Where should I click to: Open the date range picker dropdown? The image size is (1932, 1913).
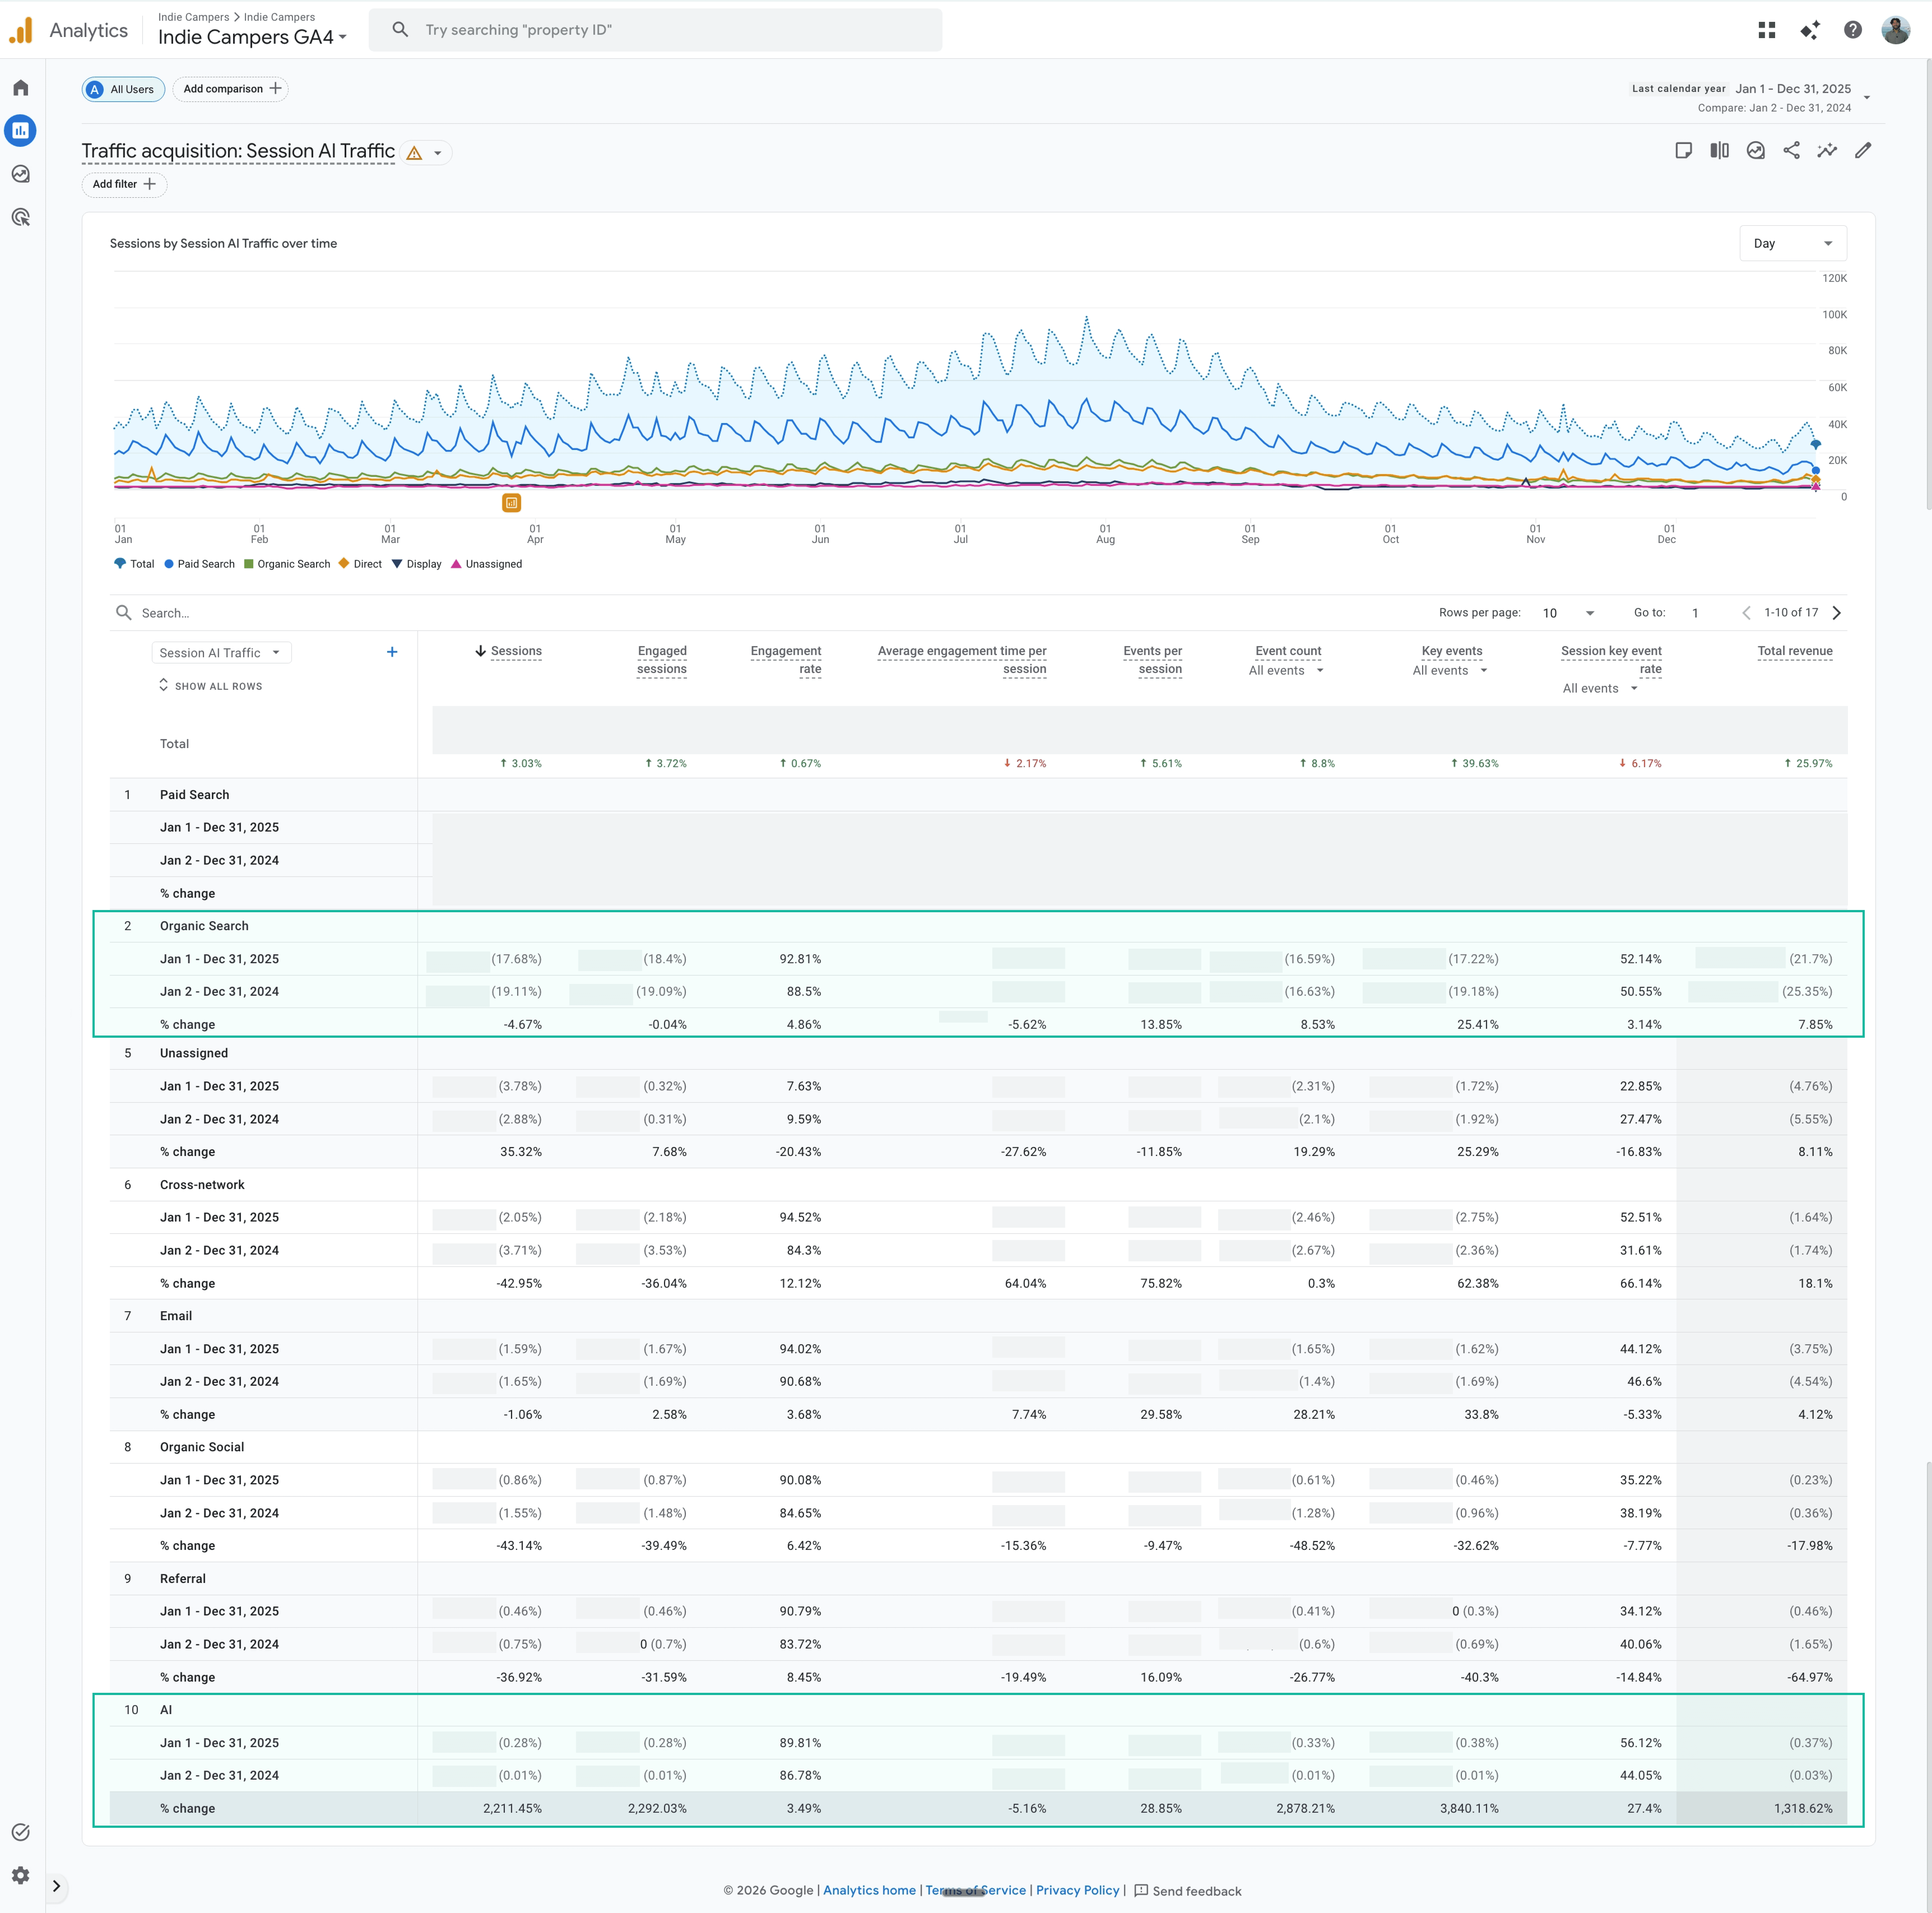coord(1867,97)
